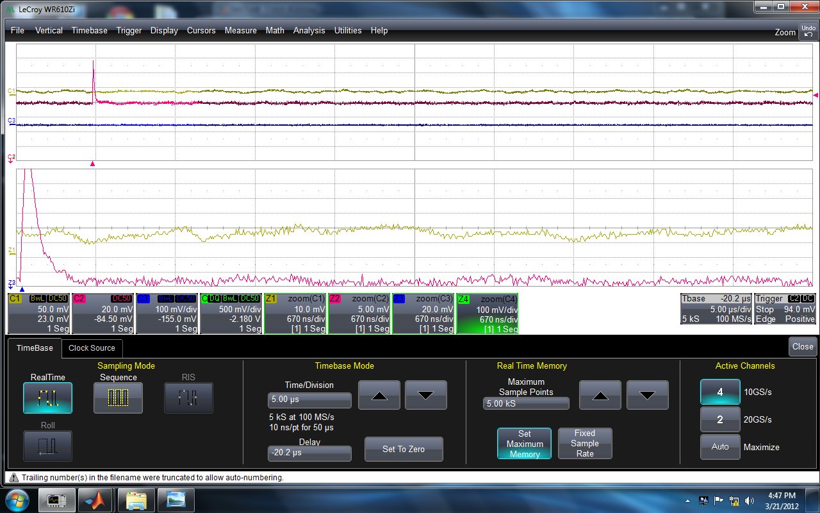The image size is (820, 513).
Task: Open the Trigger menu
Action: [x=129, y=31]
